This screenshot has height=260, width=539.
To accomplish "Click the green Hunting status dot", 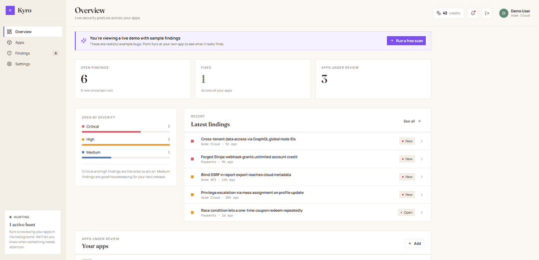I will click(x=10, y=217).
